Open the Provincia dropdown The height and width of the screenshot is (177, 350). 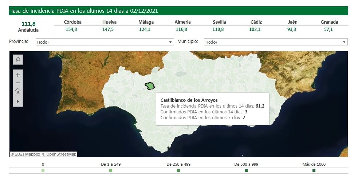click(105, 42)
